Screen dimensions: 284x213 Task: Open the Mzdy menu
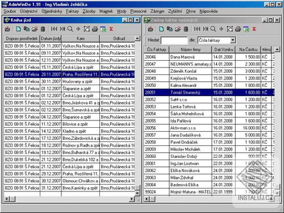pyautogui.click(x=122, y=11)
